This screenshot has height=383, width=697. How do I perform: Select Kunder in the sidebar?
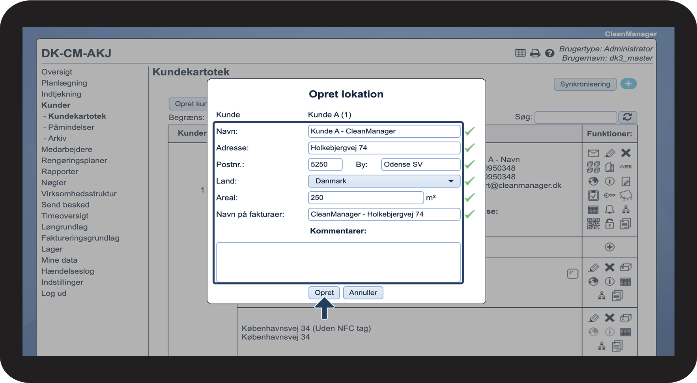(56, 105)
